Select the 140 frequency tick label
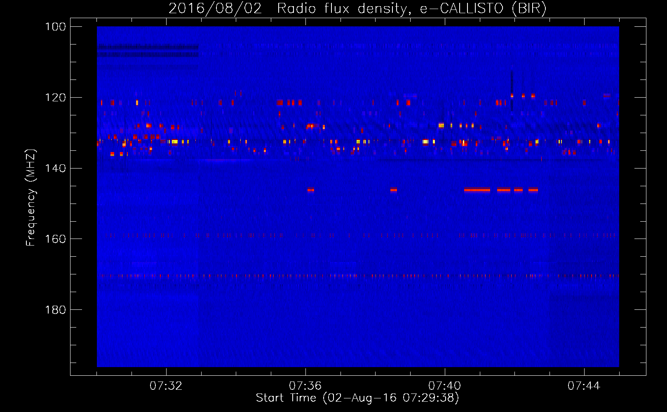Image resolution: width=667 pixels, height=412 pixels. [55, 169]
